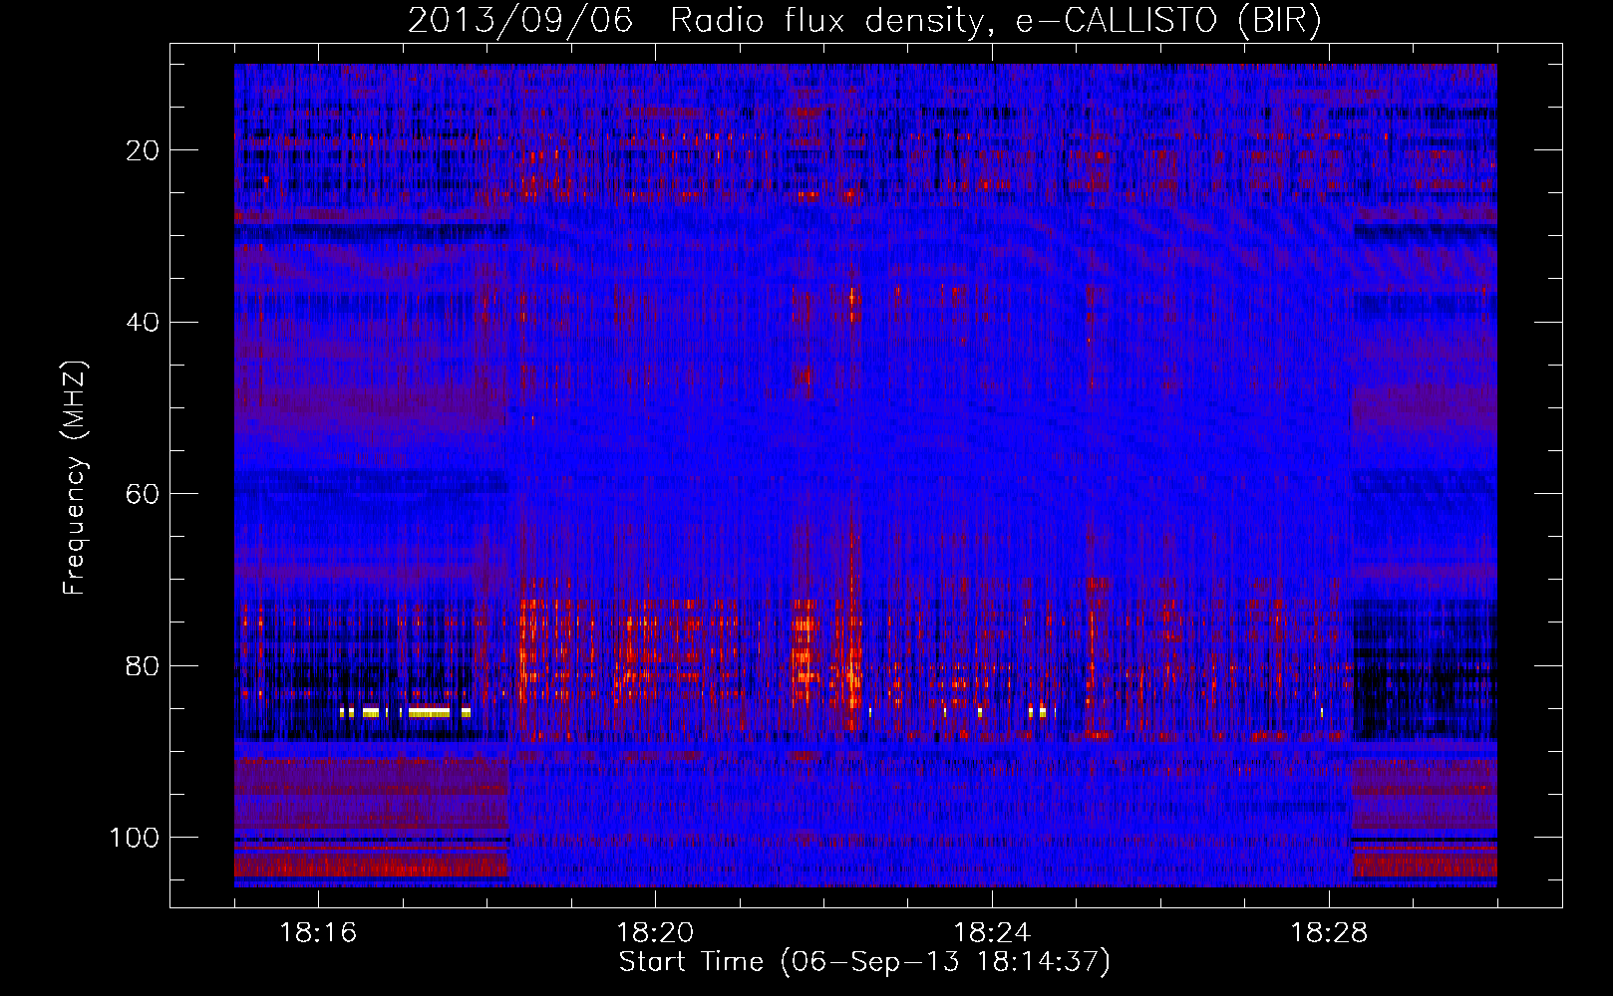Click the 18:20 time tick label
Viewport: 1613px width, 996px height.
(655, 933)
